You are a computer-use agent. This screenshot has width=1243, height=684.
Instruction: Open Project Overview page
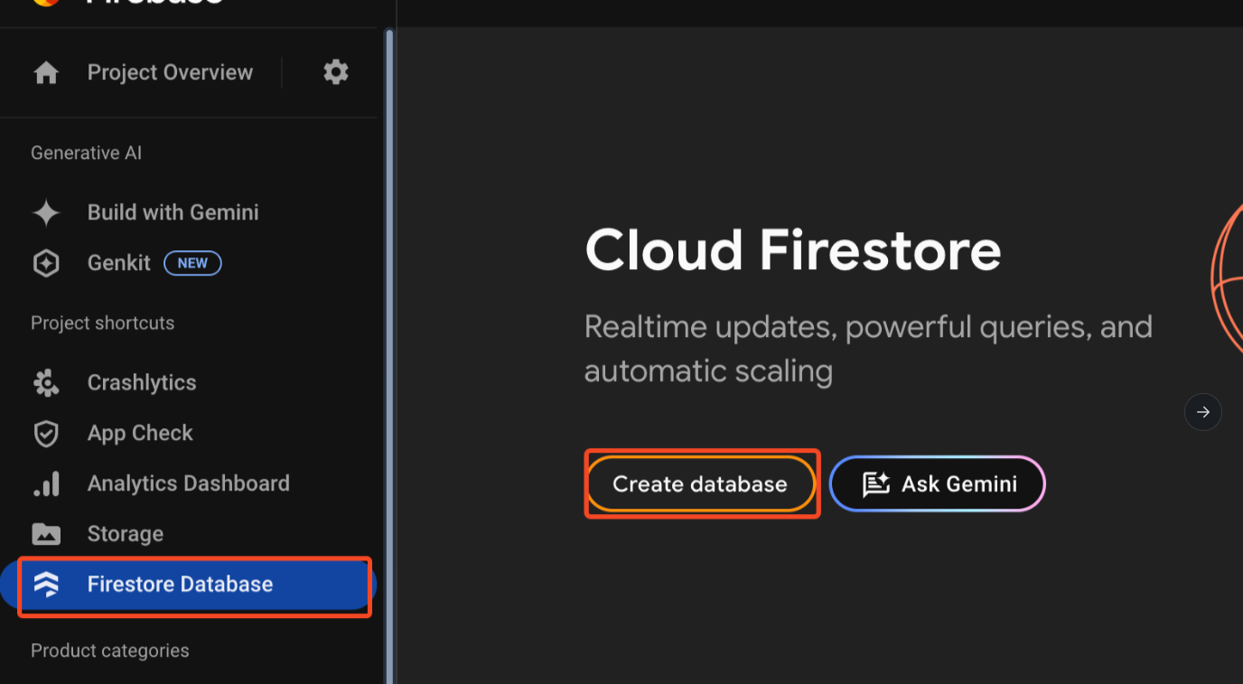pos(170,72)
